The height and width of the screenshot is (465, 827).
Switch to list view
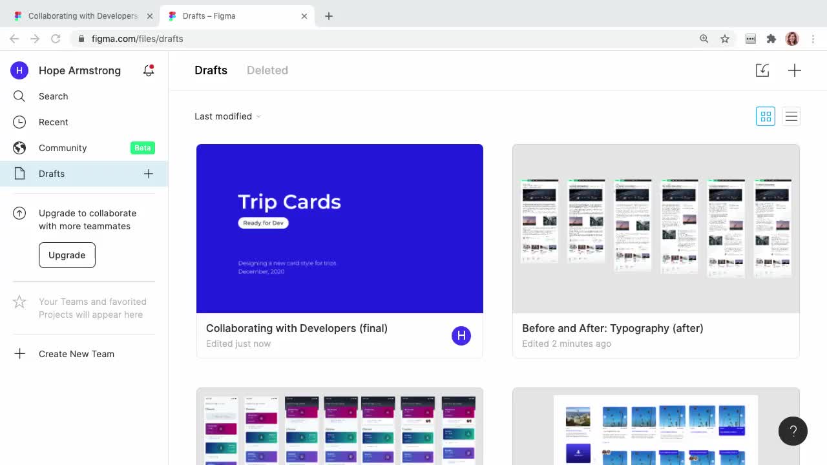coord(791,116)
